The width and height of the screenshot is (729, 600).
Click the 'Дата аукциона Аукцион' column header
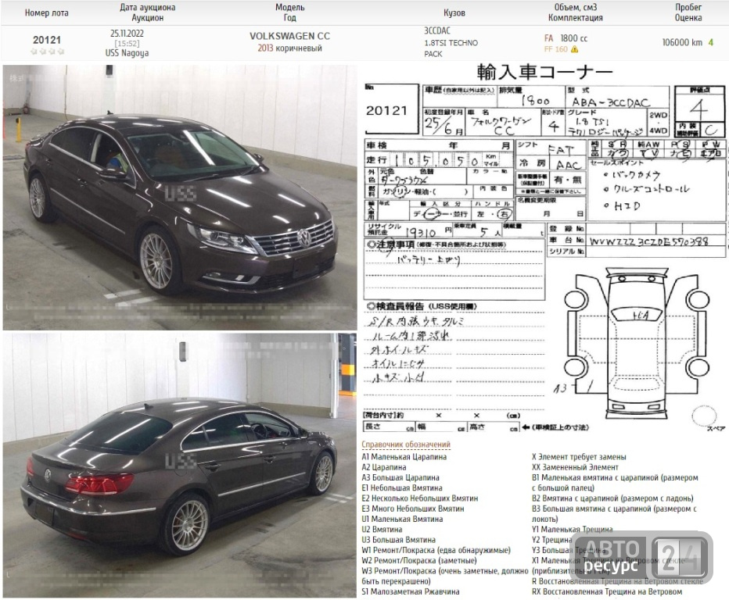click(147, 12)
